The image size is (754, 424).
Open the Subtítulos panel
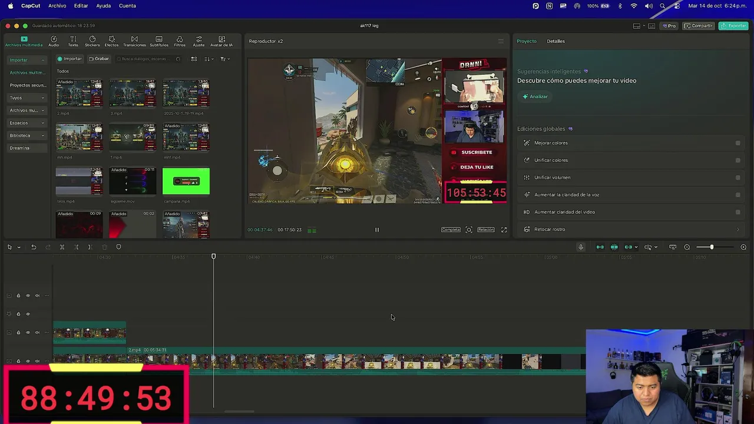(x=159, y=41)
